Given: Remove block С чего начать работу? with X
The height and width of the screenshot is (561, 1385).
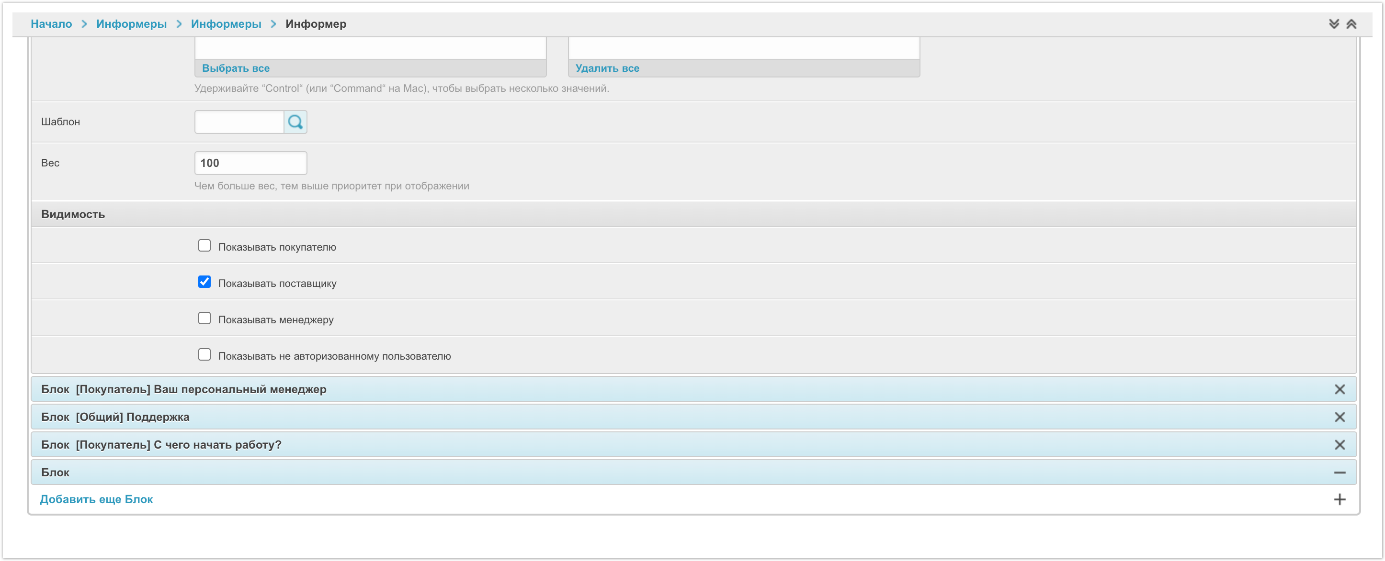Looking at the screenshot, I should [x=1340, y=444].
